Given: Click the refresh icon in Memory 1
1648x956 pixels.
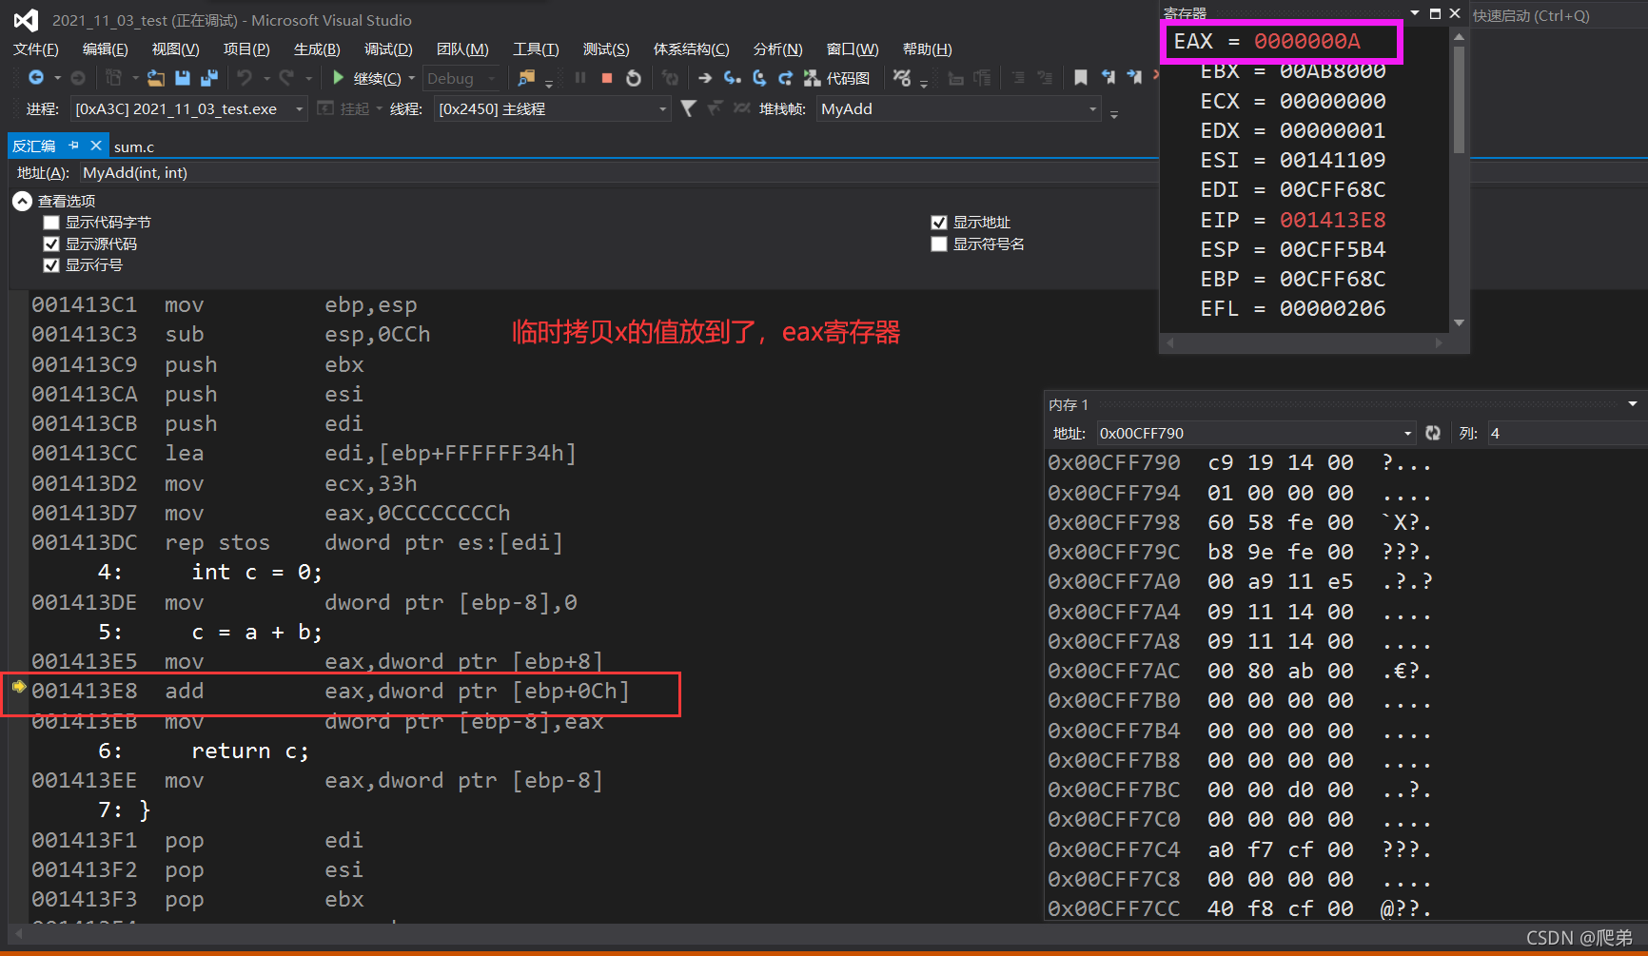Looking at the screenshot, I should coord(1433,433).
